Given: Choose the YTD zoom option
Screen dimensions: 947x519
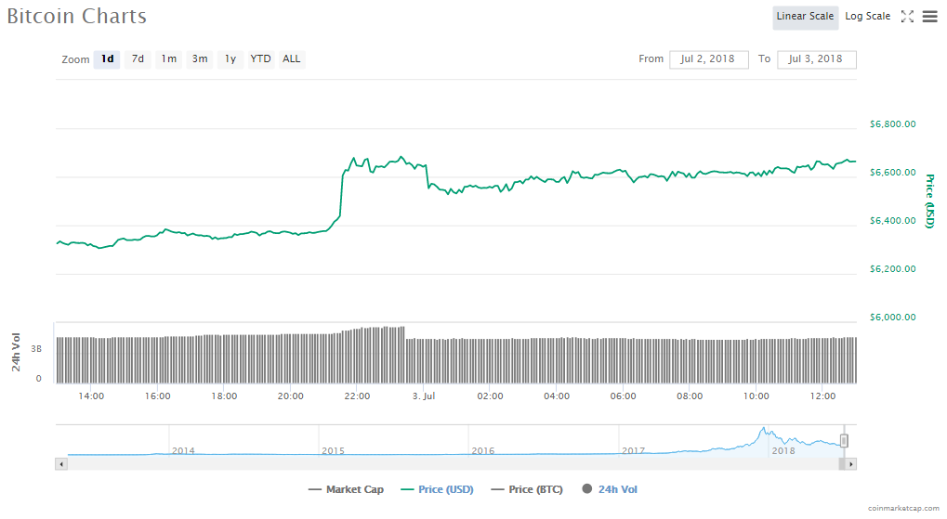Looking at the screenshot, I should click(x=260, y=59).
